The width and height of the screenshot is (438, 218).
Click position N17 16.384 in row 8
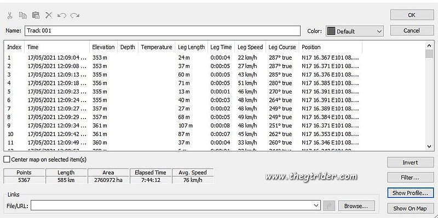pyautogui.click(x=330, y=117)
